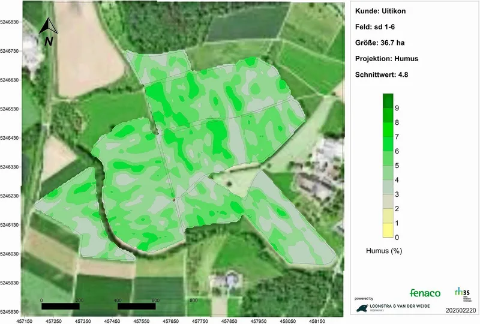Click the 'Humus (%)' legend title

click(x=384, y=251)
